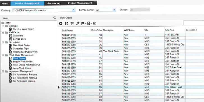Click the black flag toolbar icon

82,23
